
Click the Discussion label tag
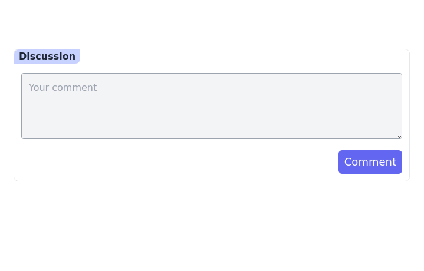click(x=47, y=57)
